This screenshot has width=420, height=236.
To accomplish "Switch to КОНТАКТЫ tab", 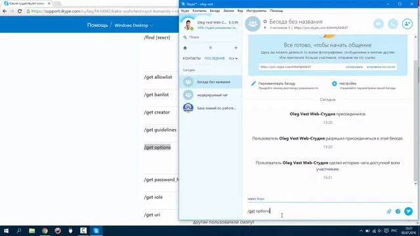I will 192,58.
